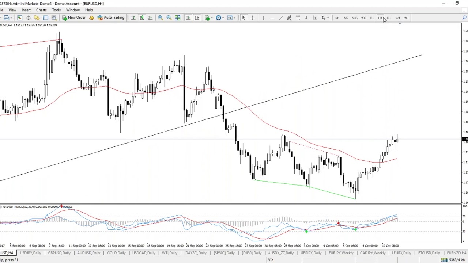468x263 pixels.
Task: Open the Navigator star-folder icon
Action: [37, 18]
